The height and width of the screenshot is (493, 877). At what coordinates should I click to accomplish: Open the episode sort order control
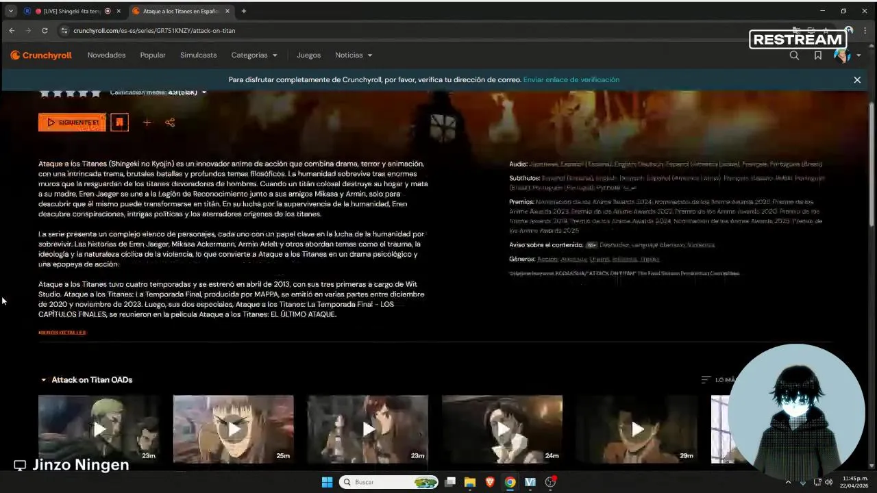tap(719, 380)
